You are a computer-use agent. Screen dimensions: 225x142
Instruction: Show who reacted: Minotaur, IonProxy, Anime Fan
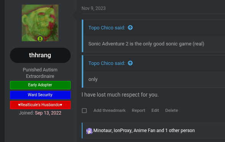[144, 131]
